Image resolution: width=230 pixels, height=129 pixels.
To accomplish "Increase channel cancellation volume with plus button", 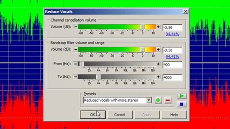I will (158, 27).
